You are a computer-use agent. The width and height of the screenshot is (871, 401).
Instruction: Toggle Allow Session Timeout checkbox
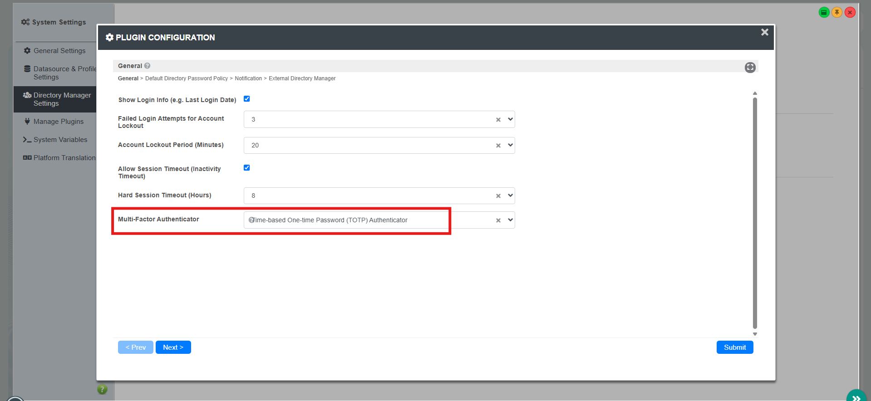click(x=247, y=168)
